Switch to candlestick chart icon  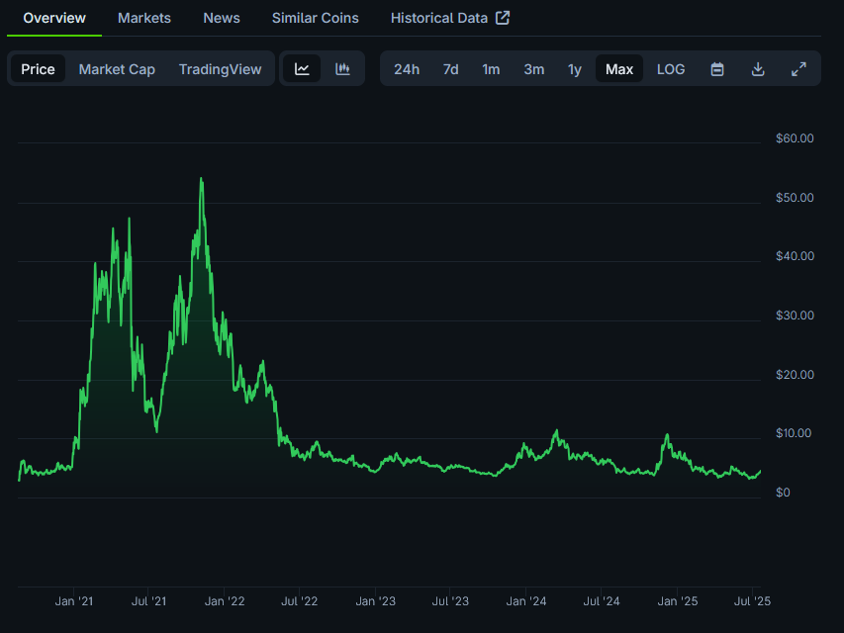click(x=343, y=69)
